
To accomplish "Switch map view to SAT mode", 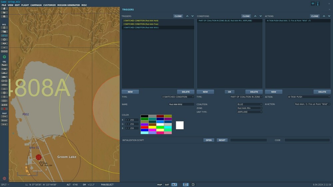I will pyautogui.click(x=167, y=185).
